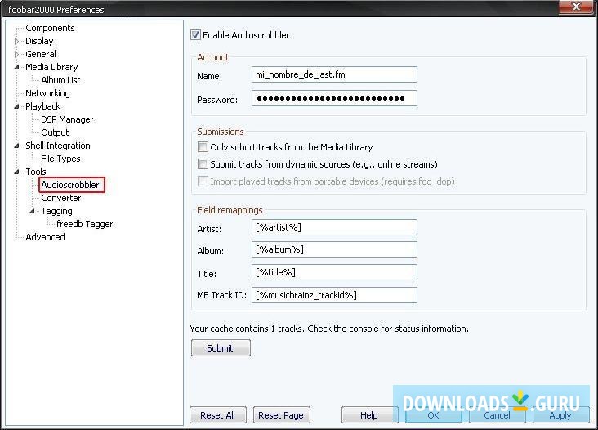Collapse the Media Library node
Screen dimensions: 598x430
pyautogui.click(x=16, y=67)
